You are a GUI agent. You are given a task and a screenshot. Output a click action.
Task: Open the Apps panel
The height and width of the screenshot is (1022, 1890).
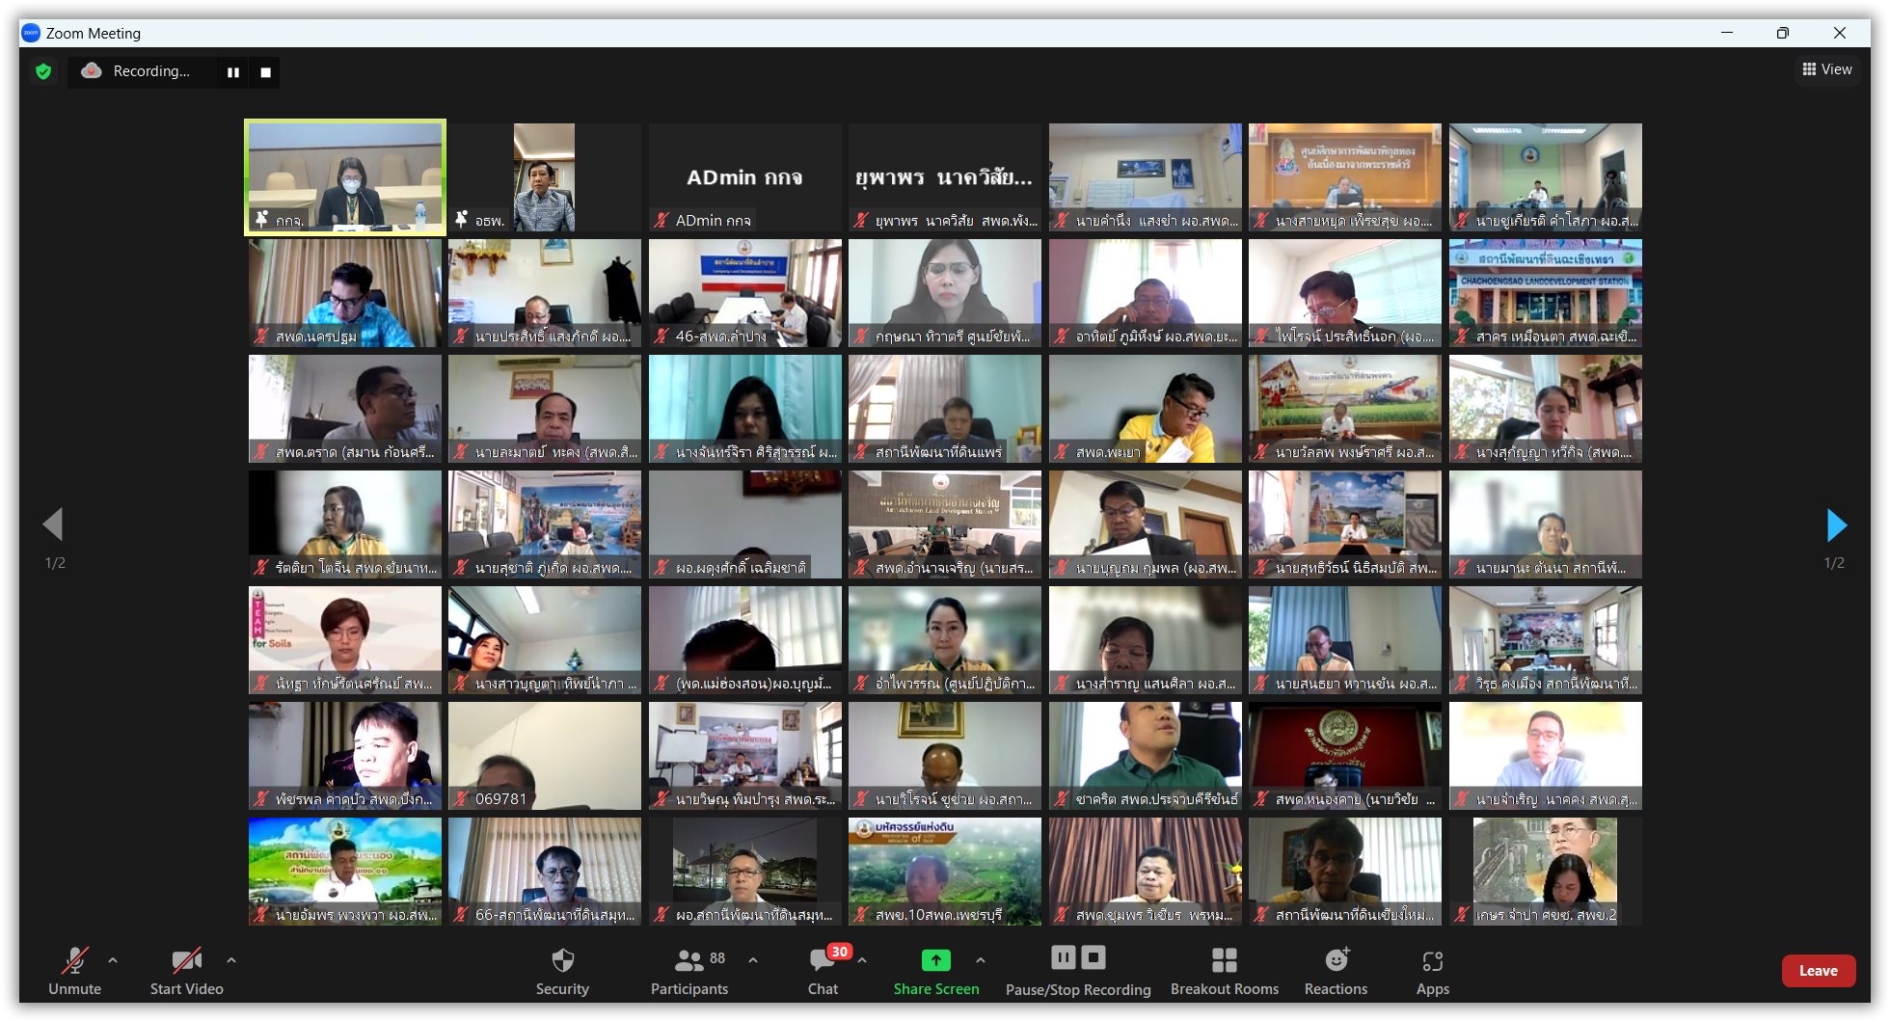click(1432, 970)
